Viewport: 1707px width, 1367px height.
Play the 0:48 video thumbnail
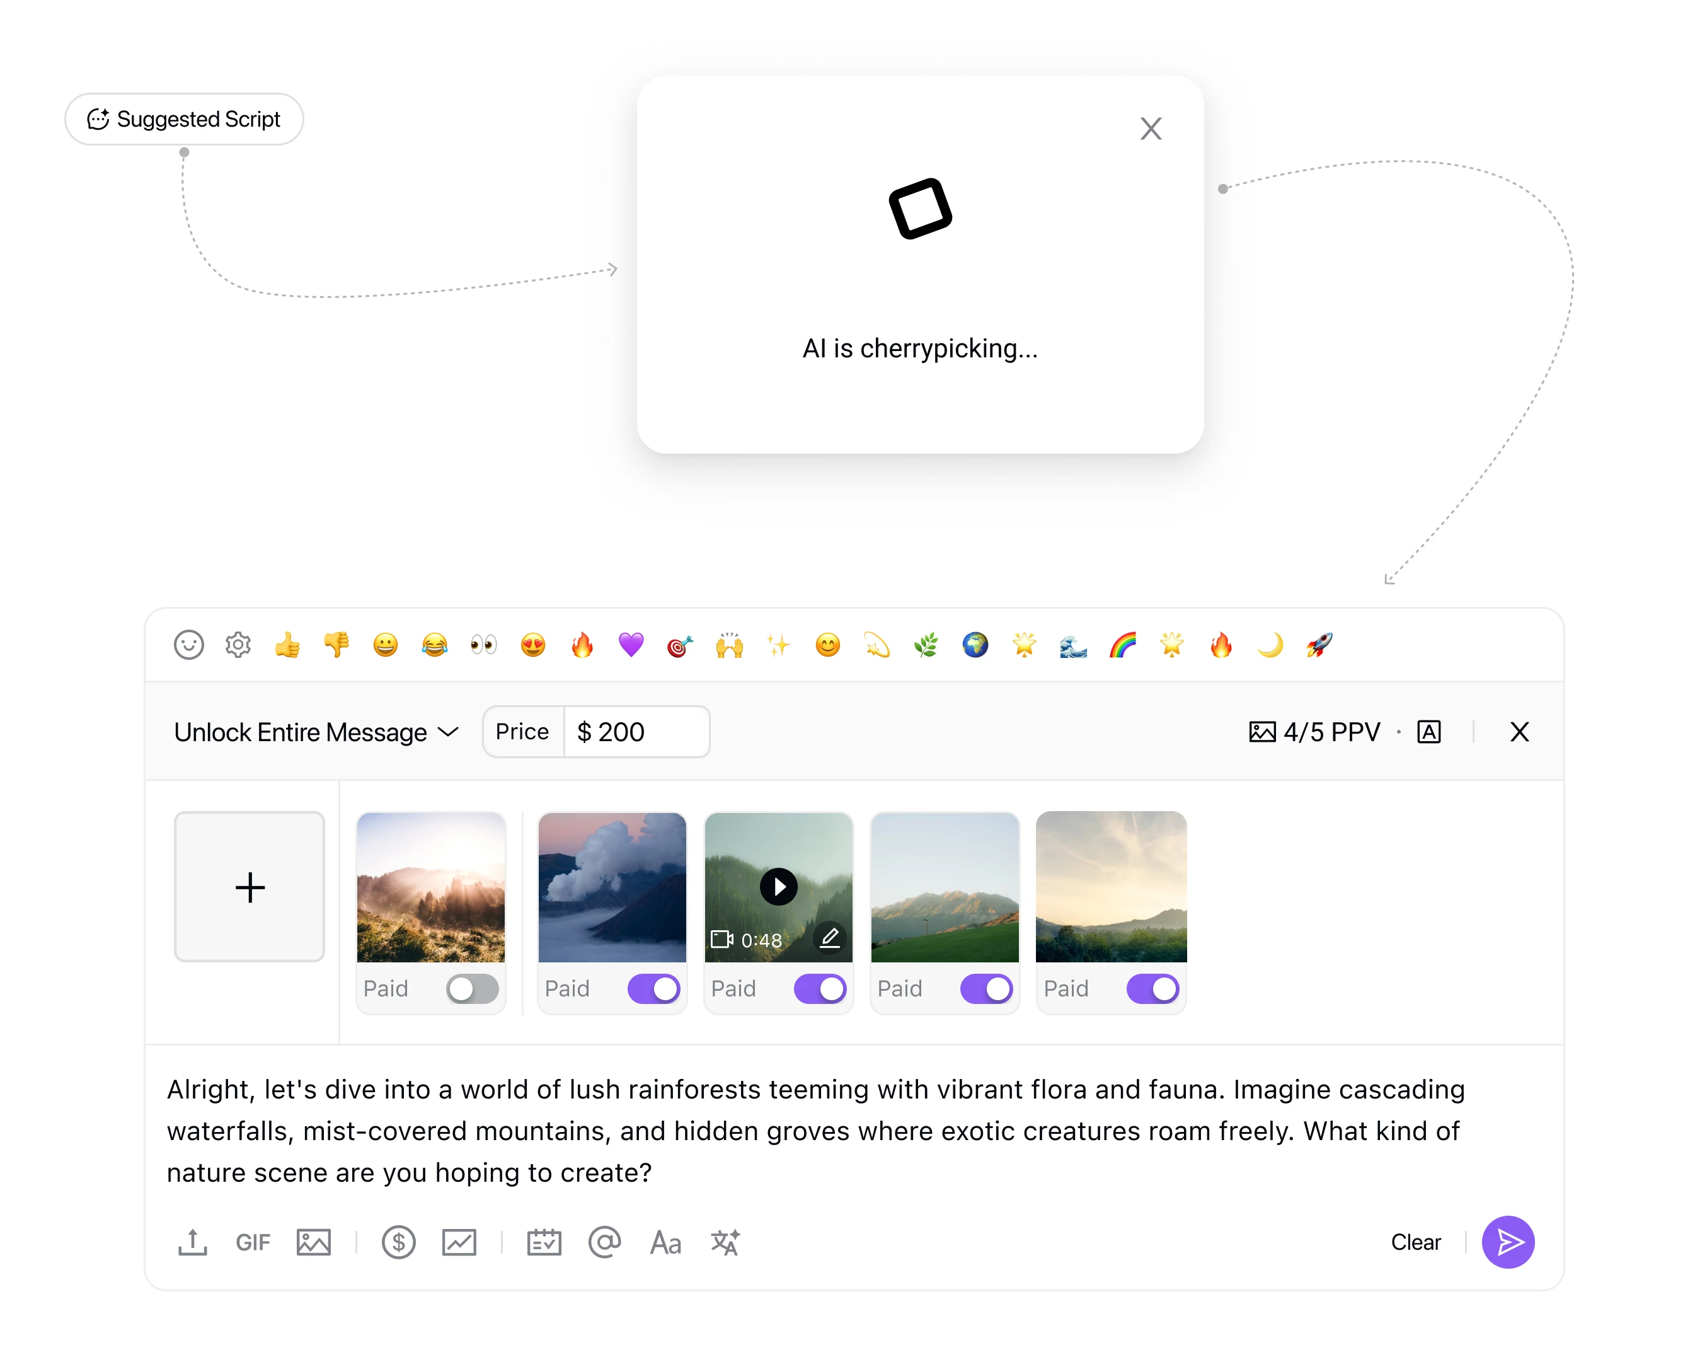point(778,886)
